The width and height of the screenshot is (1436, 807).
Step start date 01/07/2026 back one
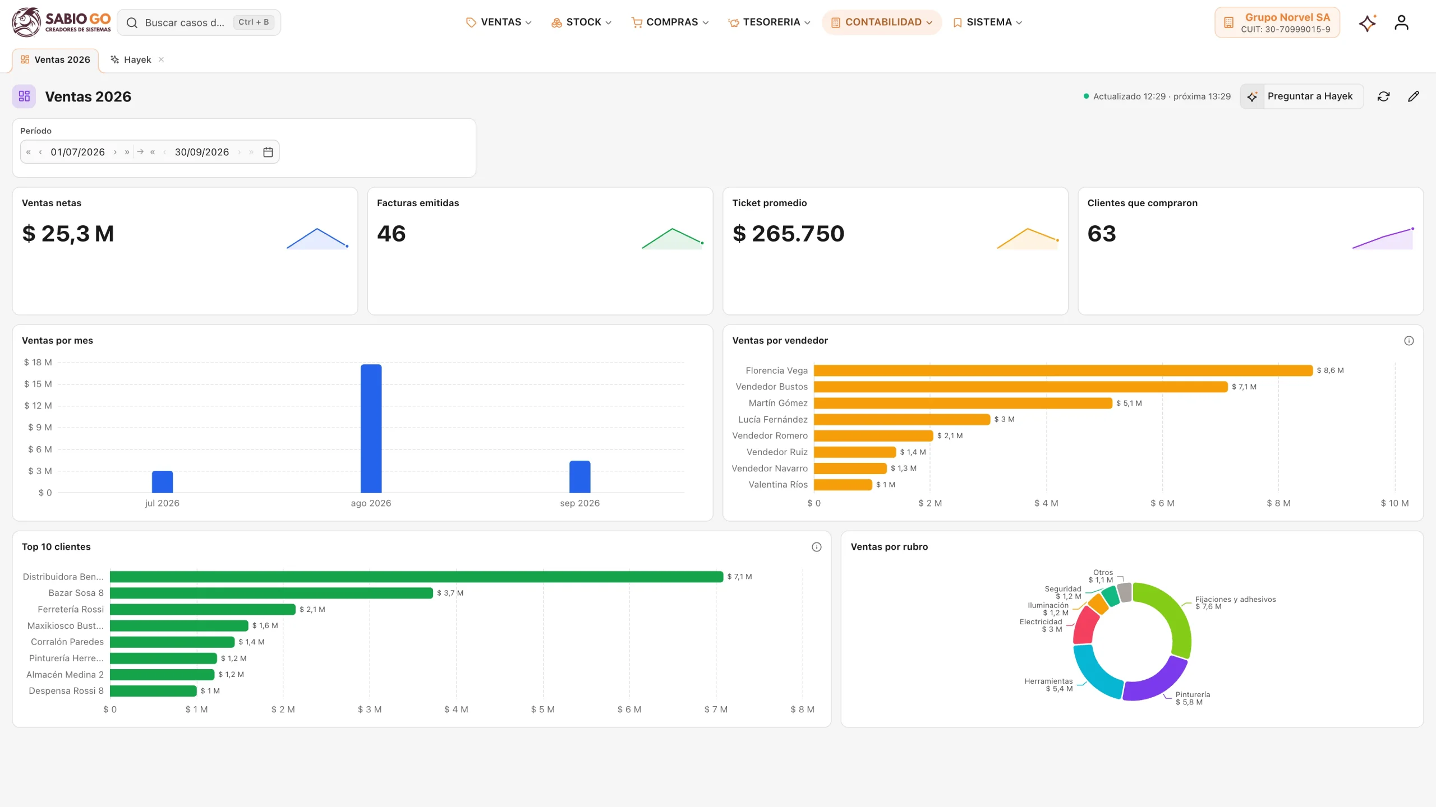pos(40,152)
